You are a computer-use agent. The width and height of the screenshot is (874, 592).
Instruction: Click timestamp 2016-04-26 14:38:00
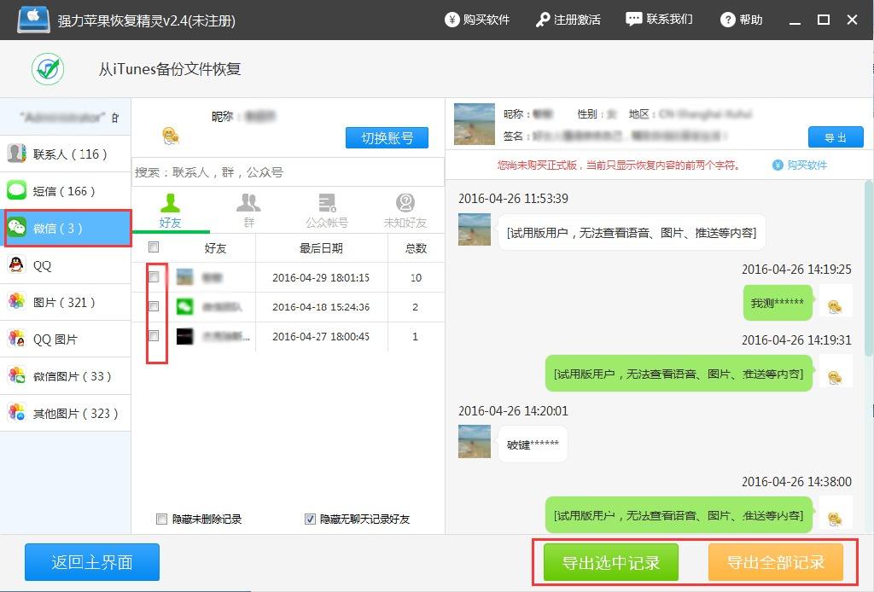796,482
